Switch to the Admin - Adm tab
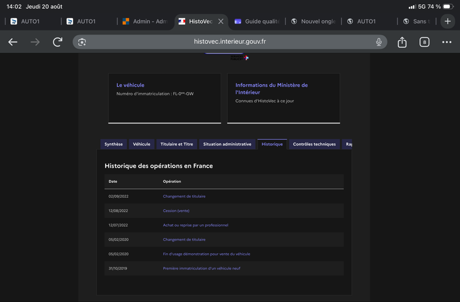This screenshot has width=460, height=302. [x=145, y=21]
